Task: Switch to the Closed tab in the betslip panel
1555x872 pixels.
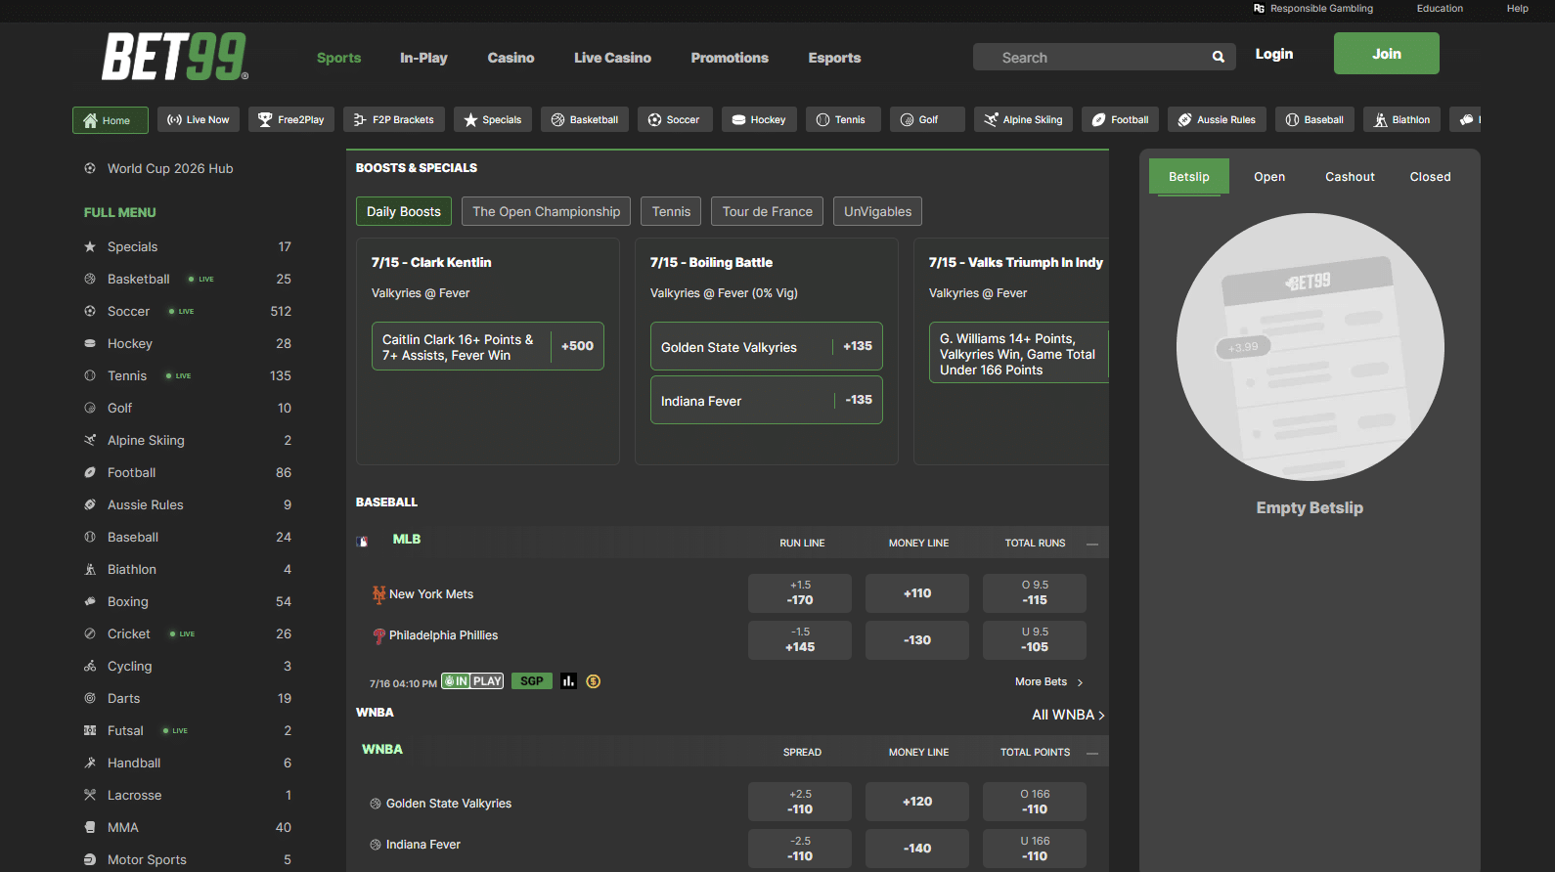Action: (1430, 177)
